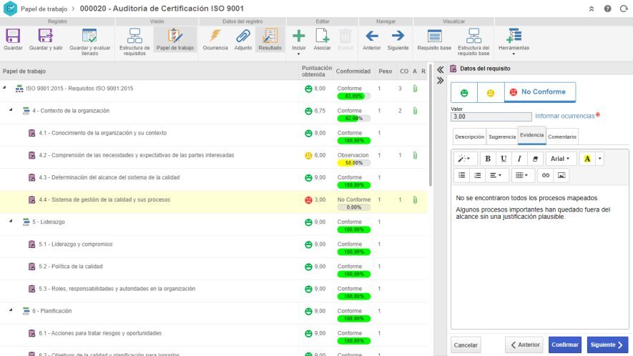Image resolution: width=633 pixels, height=356 pixels.
Task: Open the Comentario tab
Action: (562, 136)
